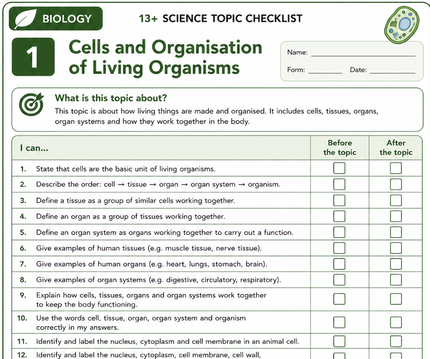Check the After box for defining an organ

396,216
